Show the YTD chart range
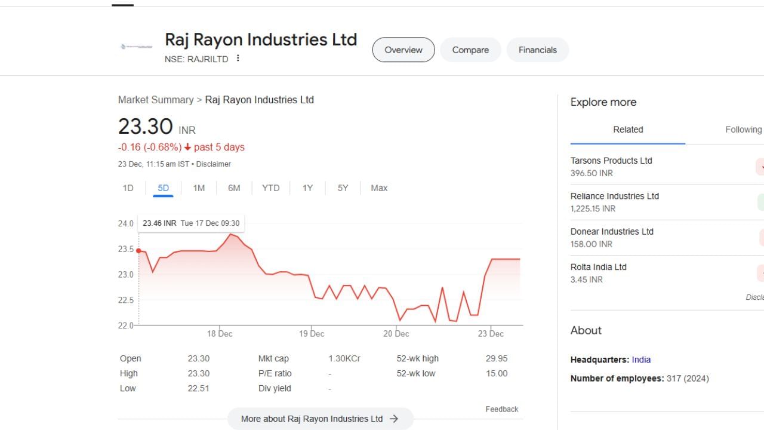This screenshot has height=430, width=764. pos(271,188)
